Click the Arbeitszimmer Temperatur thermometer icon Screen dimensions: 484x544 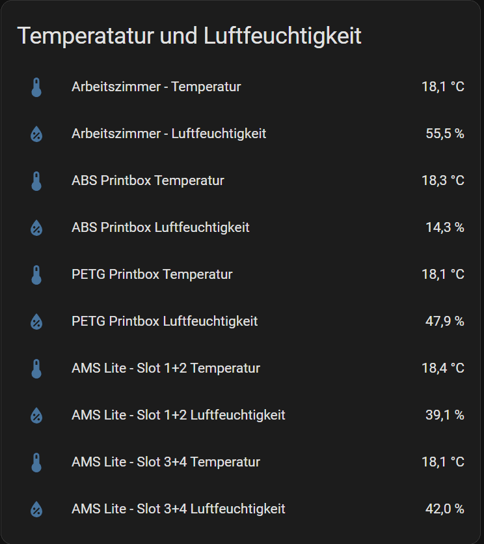[x=36, y=87]
